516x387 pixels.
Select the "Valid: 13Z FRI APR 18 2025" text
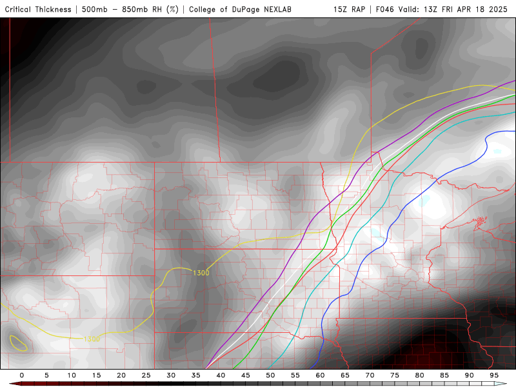[453, 9]
